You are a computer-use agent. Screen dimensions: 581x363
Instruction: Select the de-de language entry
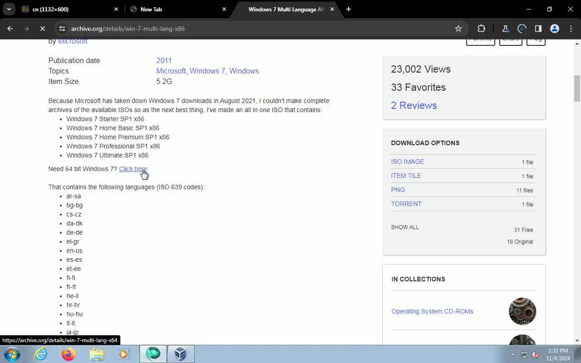click(74, 232)
